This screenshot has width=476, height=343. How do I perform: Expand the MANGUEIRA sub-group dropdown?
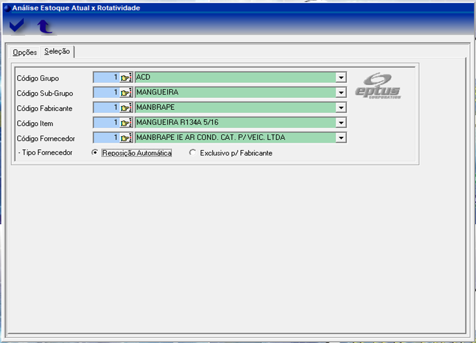click(341, 93)
